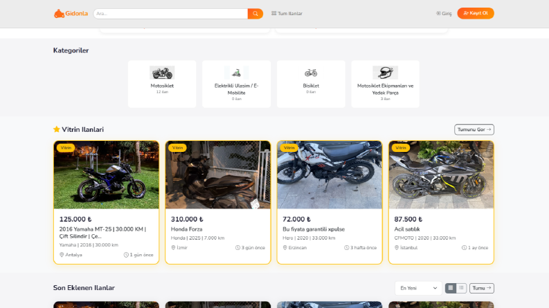Click Hero | 2020 | 33.000 km details

coord(309,238)
